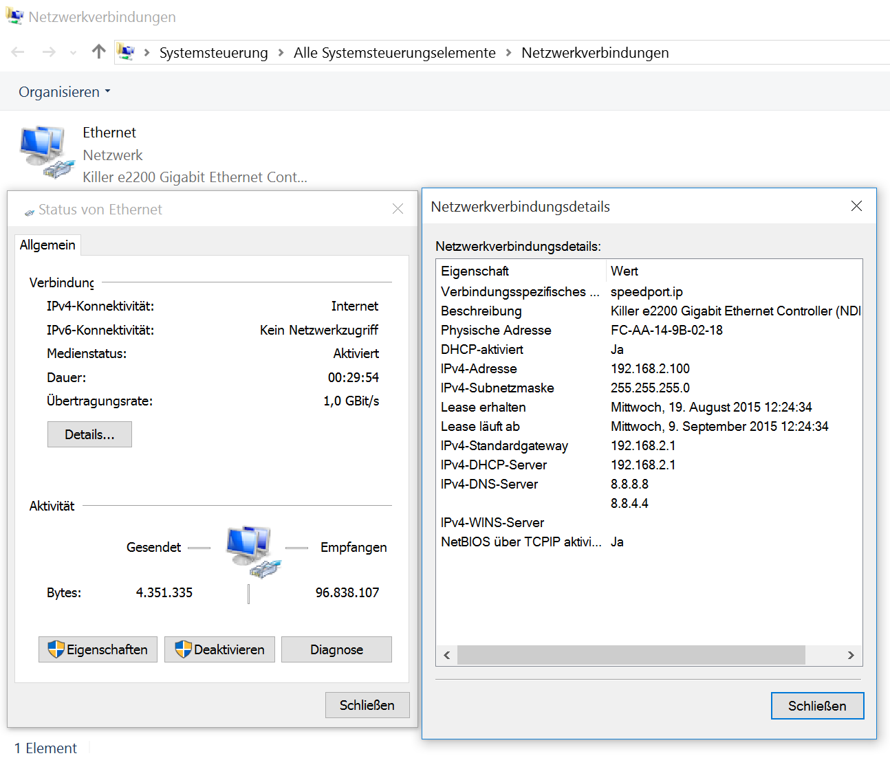Open the Details... button
The height and width of the screenshot is (758, 890).
[x=89, y=434]
